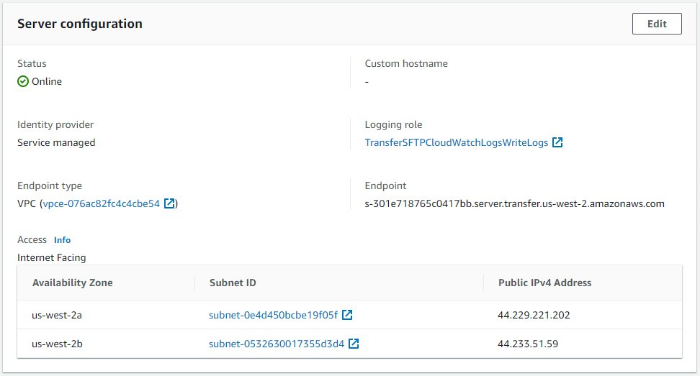Open the subnet-0532630017355d3d4 link

click(x=277, y=344)
